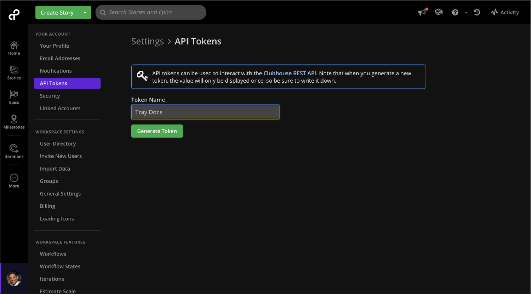
Task: Switch to the Security settings section
Action: (50, 96)
